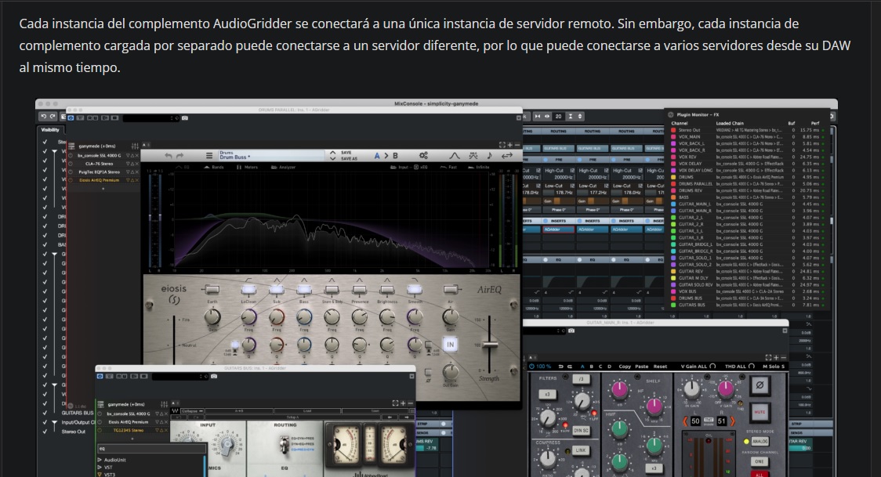Open AirEQ settings gears icon
881x477 pixels.
423,155
